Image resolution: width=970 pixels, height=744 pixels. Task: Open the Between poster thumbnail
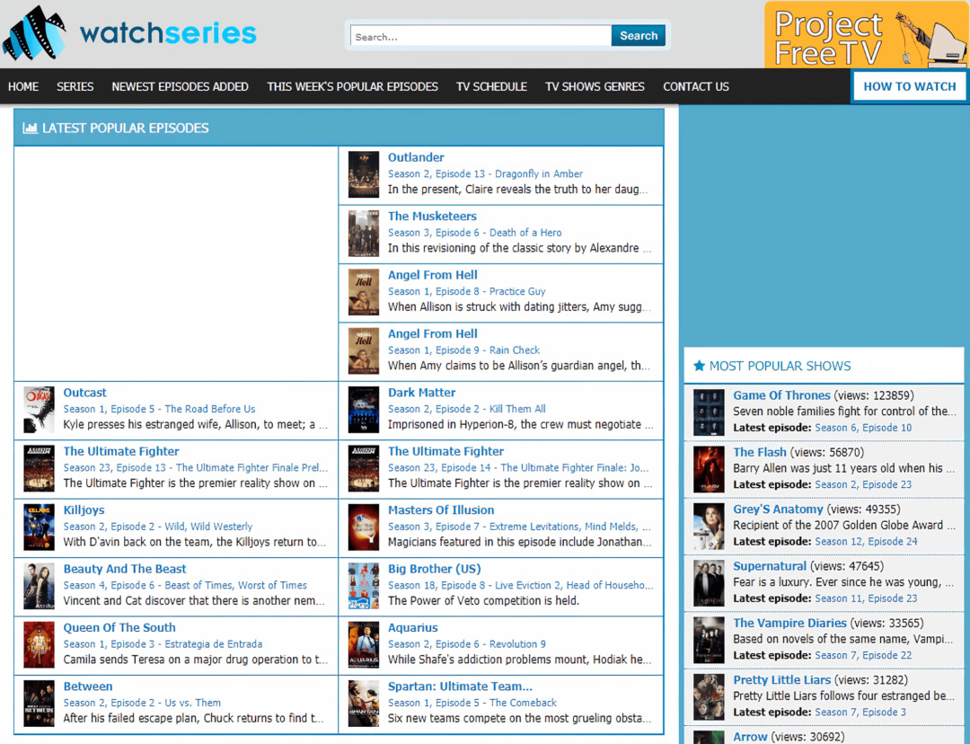click(x=39, y=704)
